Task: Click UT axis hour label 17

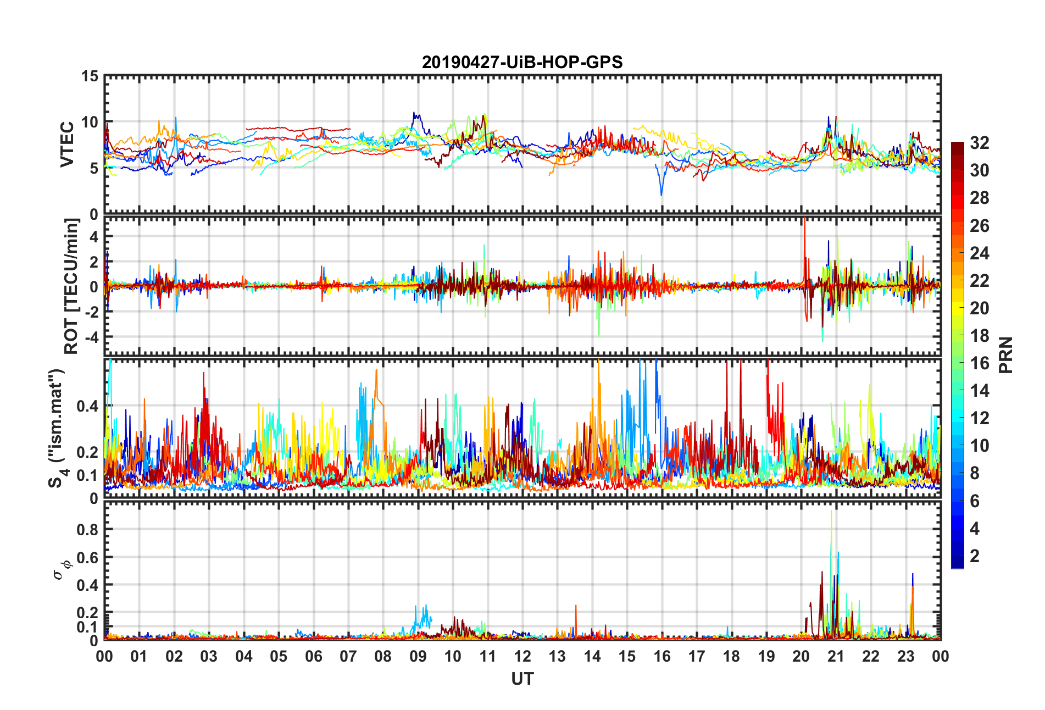Action: (x=697, y=656)
